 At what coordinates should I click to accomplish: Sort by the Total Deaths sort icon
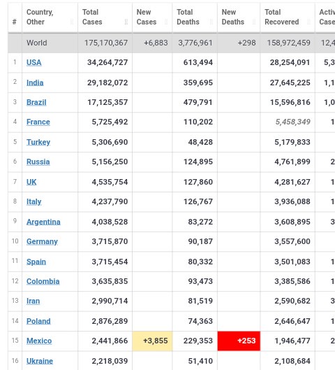click(x=211, y=22)
